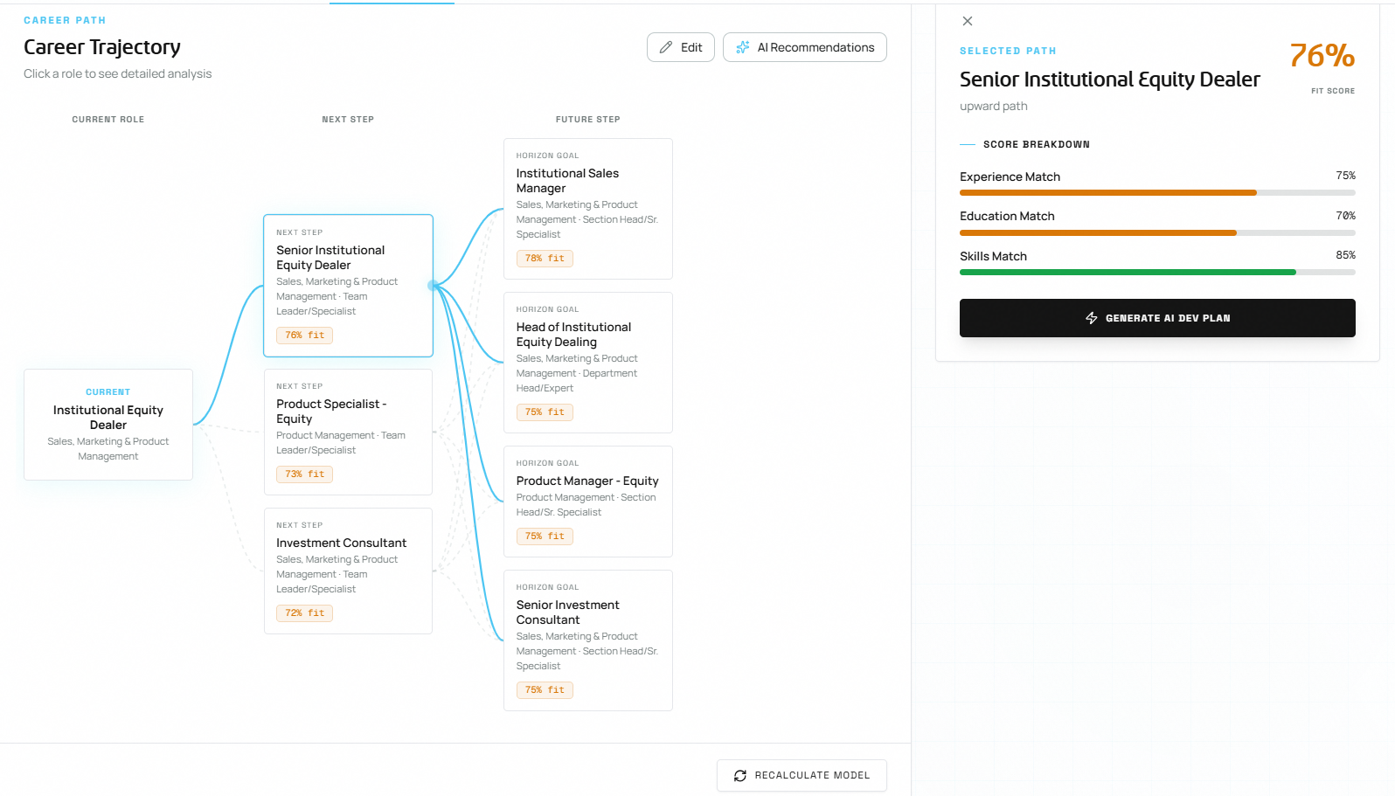
Task: Click the pencil icon in Edit button
Action: [666, 47]
